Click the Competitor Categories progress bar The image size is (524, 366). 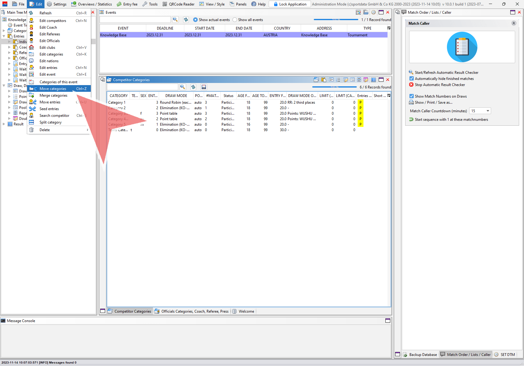pyautogui.click(x=334, y=87)
